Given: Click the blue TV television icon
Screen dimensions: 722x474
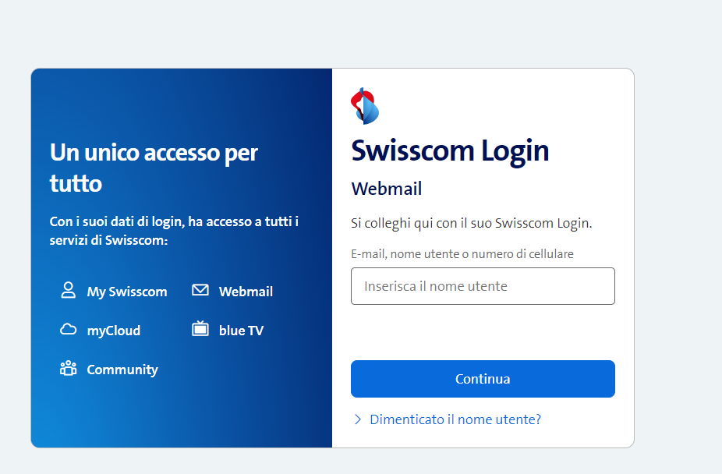Looking at the screenshot, I should [x=200, y=329].
